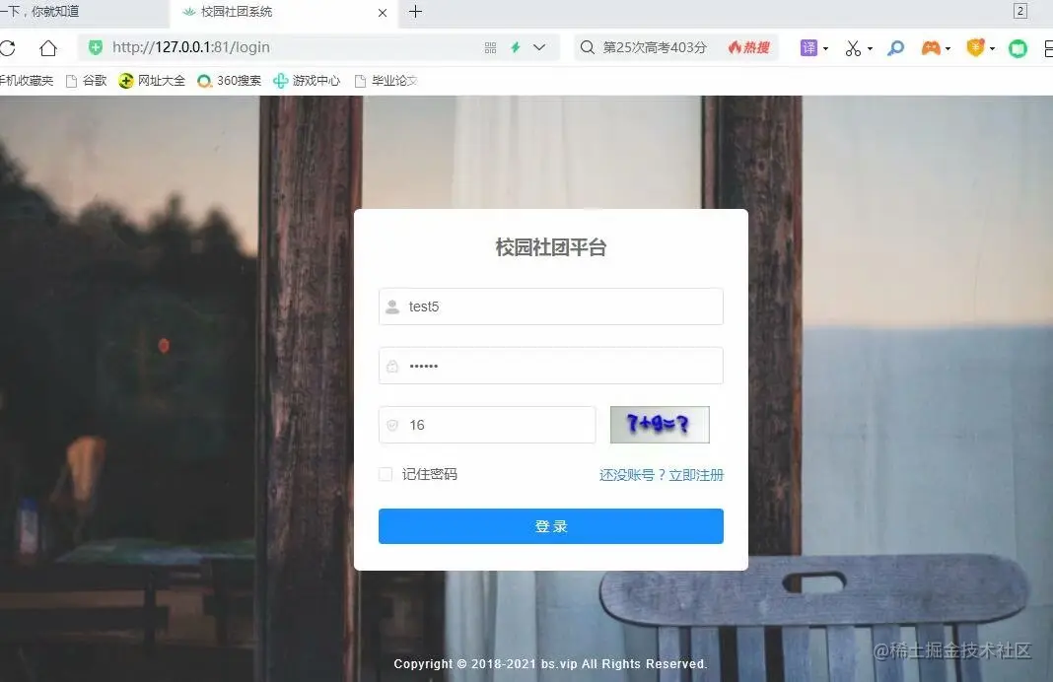Screen dimensions: 1053x682
Task: Expand game controller dropdown arrow
Action: click(x=948, y=48)
